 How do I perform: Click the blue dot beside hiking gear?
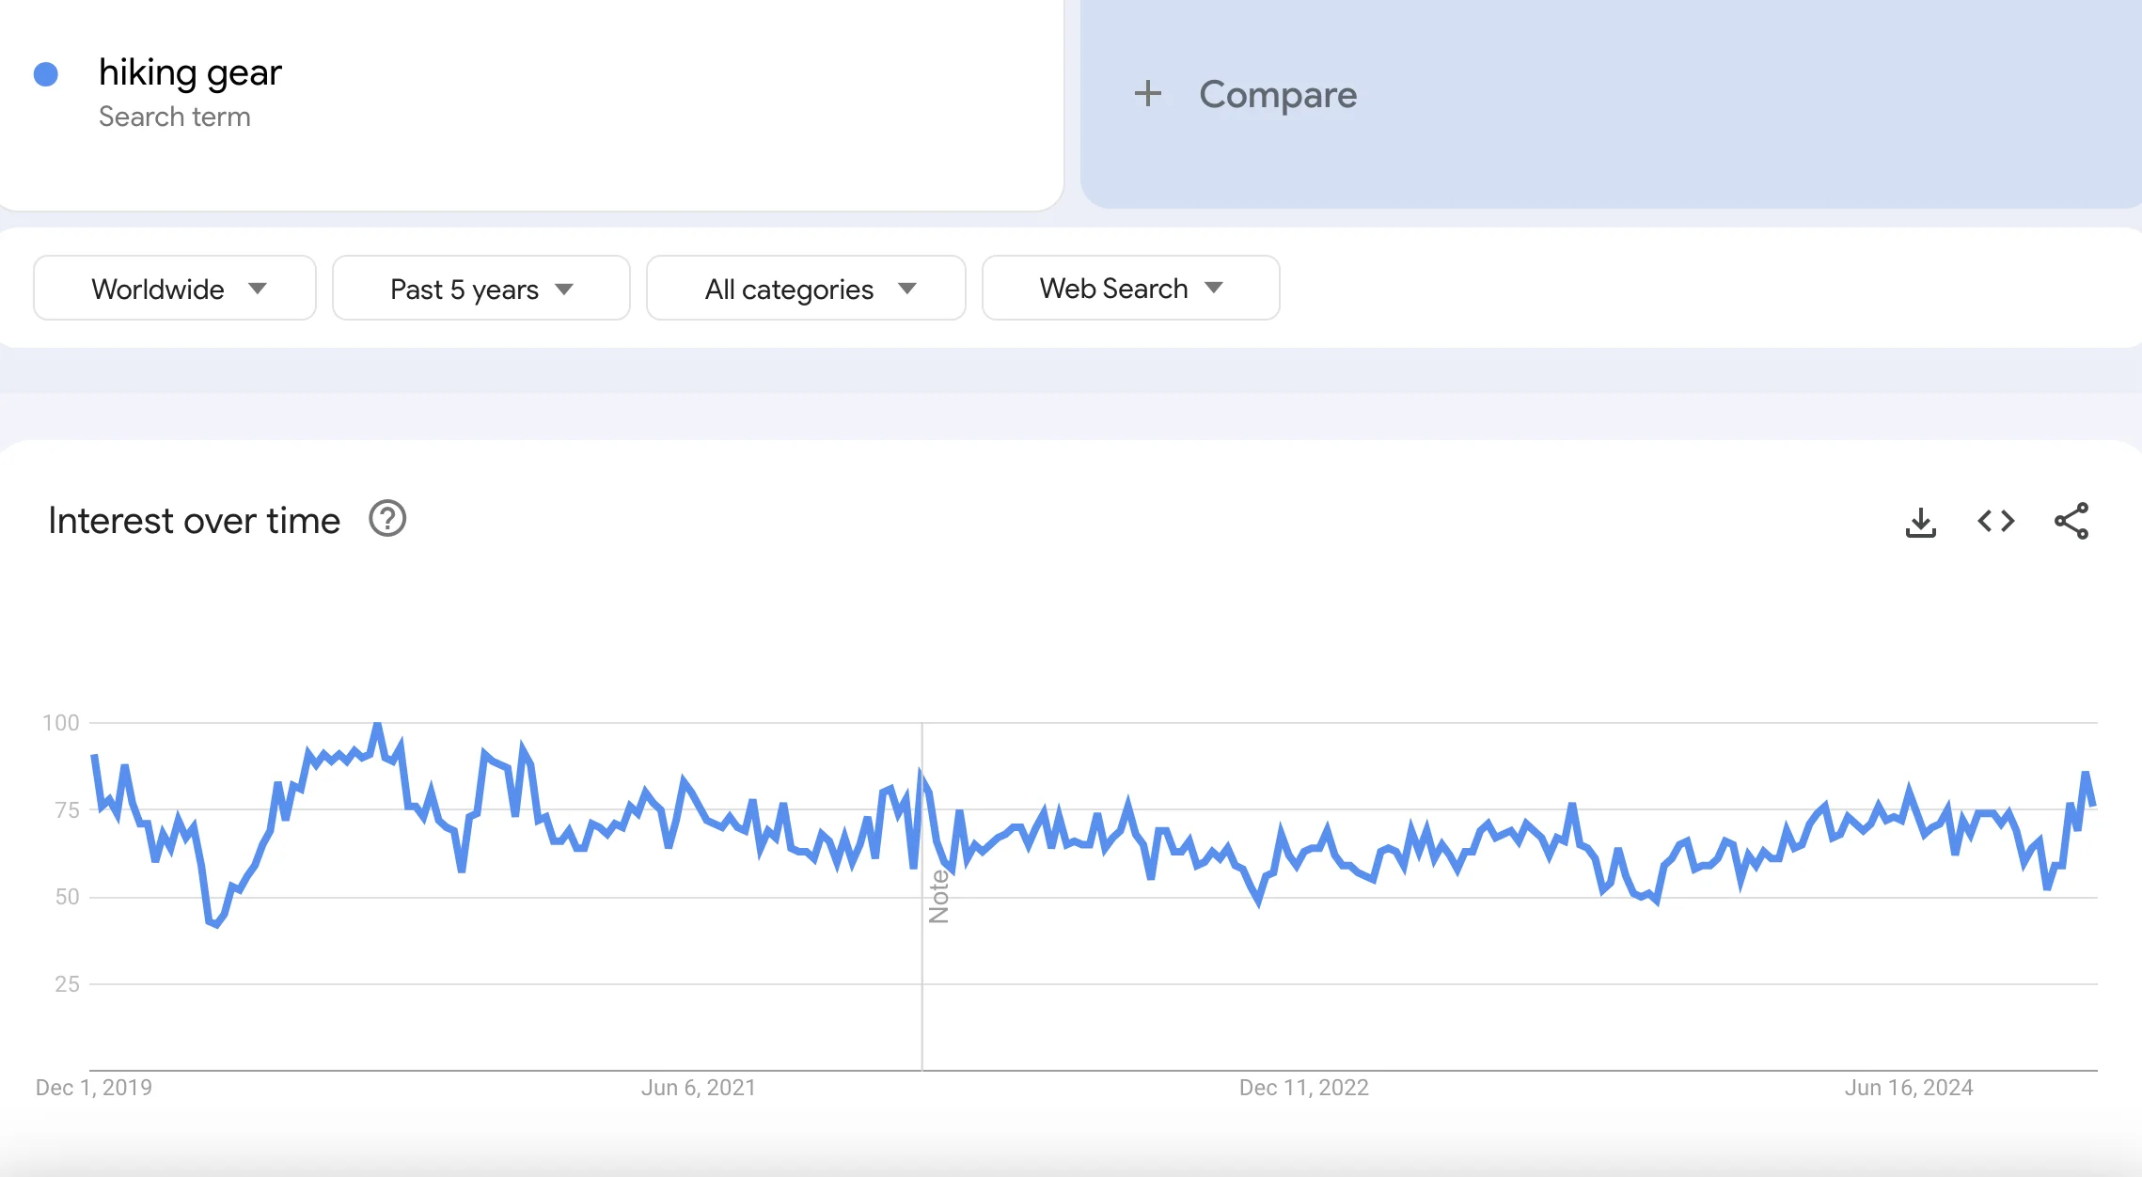(x=46, y=74)
